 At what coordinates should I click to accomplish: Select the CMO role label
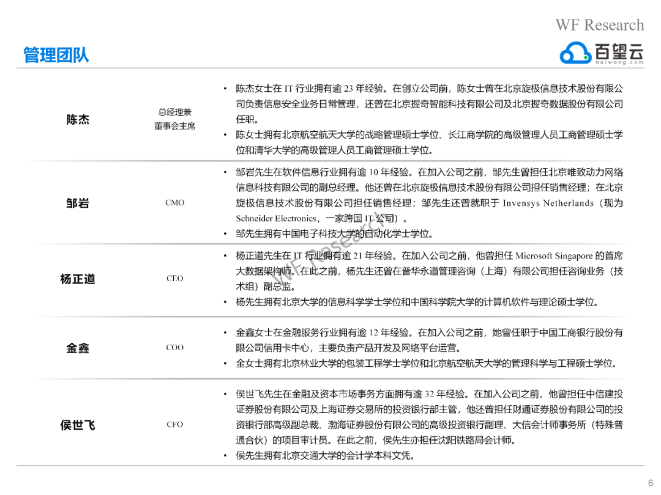(174, 202)
